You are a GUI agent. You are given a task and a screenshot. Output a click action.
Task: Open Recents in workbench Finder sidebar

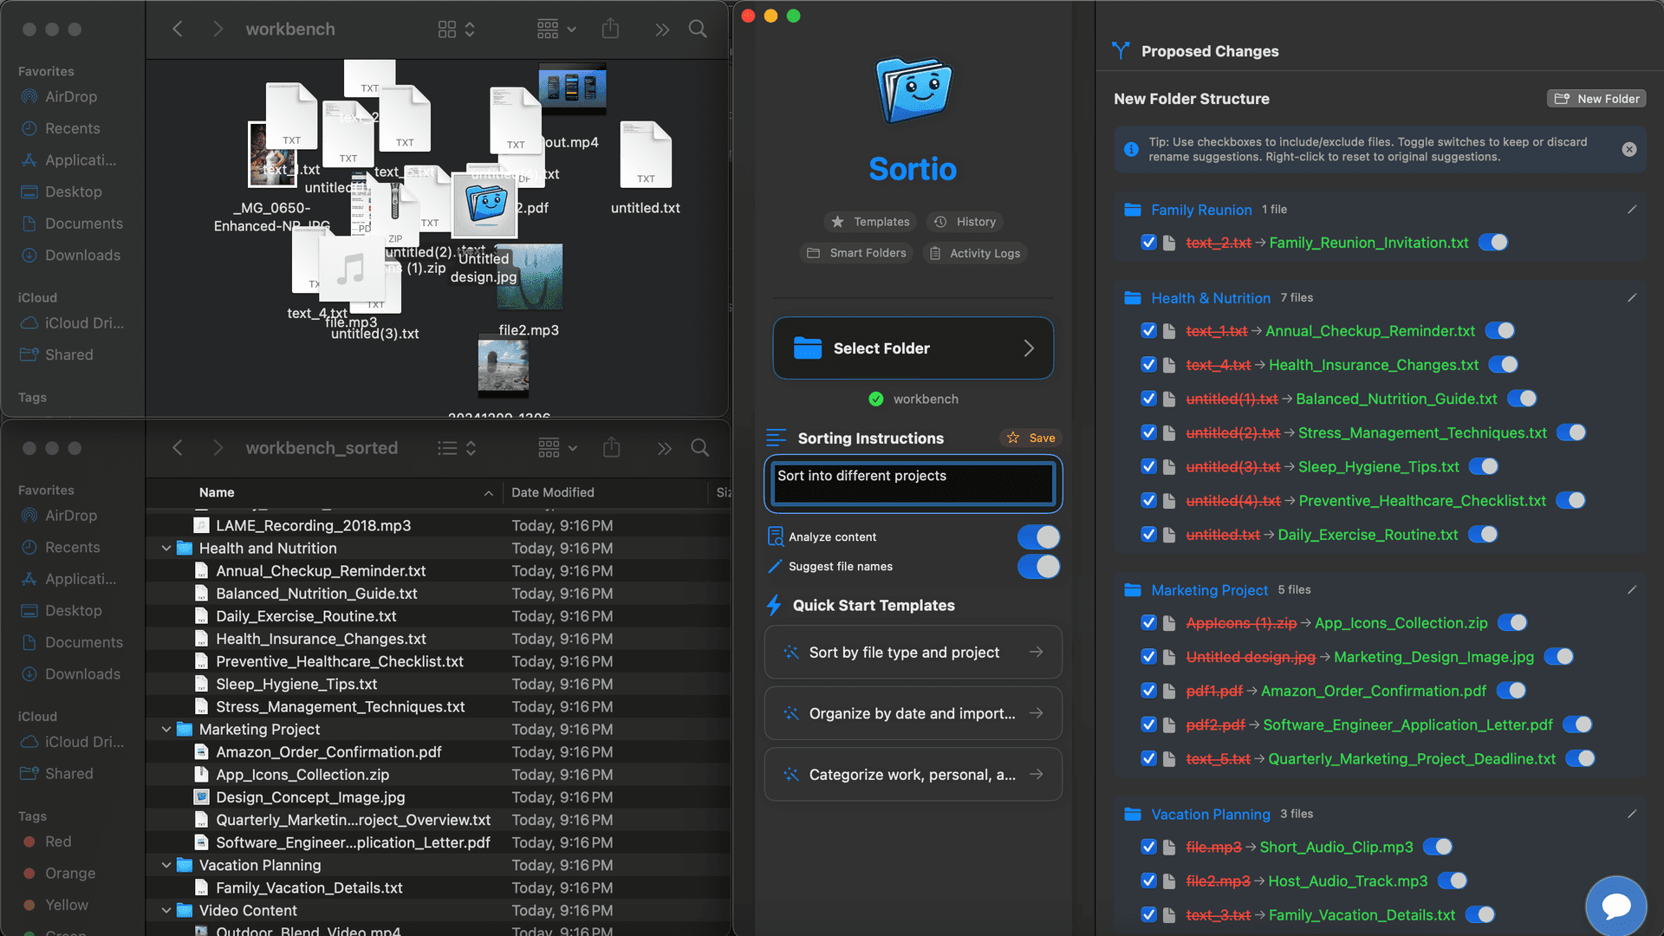72,128
